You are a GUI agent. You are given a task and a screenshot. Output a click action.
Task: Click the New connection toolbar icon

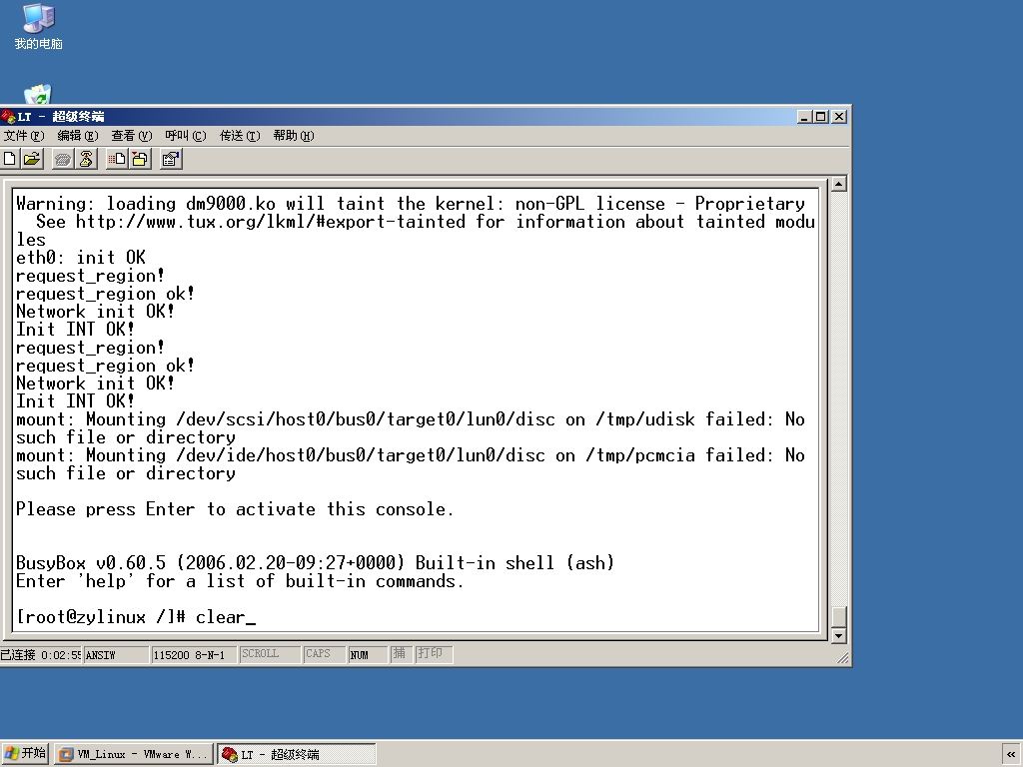(10, 159)
